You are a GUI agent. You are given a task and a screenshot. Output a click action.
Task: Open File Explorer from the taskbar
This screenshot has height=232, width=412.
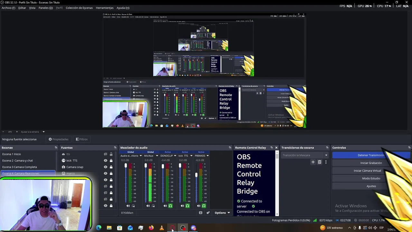(109, 228)
